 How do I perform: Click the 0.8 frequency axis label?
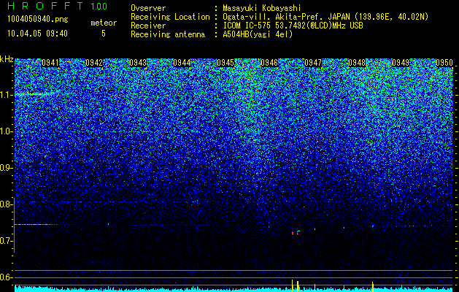tap(5, 204)
